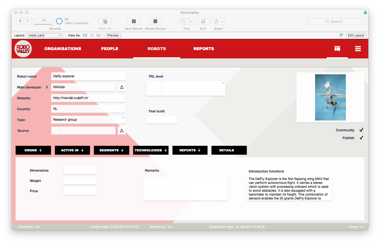
Task: Open the Type dropdown showing Research group
Action: 88,120
